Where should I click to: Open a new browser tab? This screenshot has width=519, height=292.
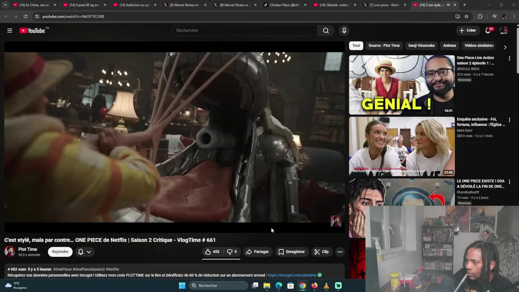tap(464, 5)
